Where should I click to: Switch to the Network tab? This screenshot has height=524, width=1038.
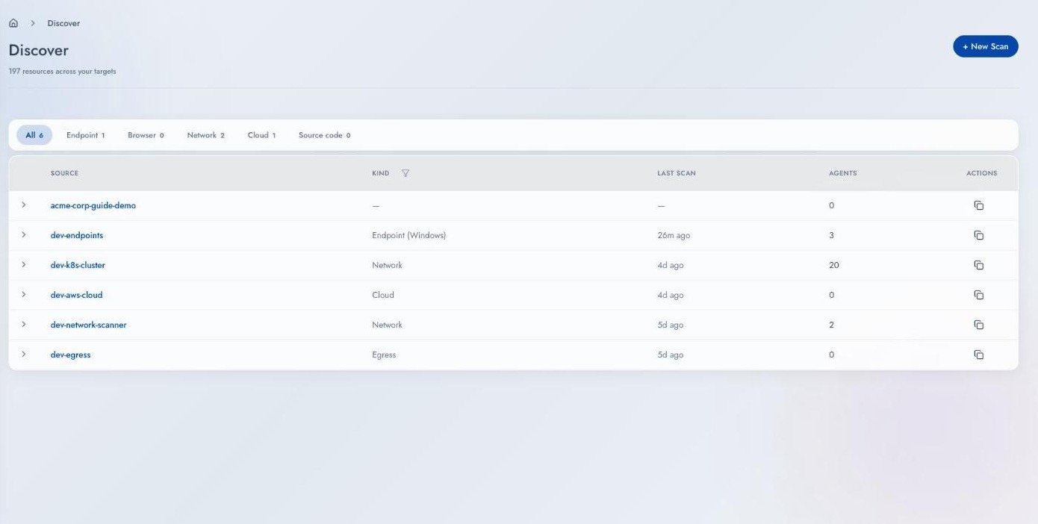point(205,135)
